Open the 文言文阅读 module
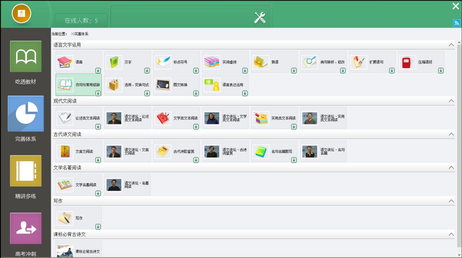462x258 pixels. 79,151
